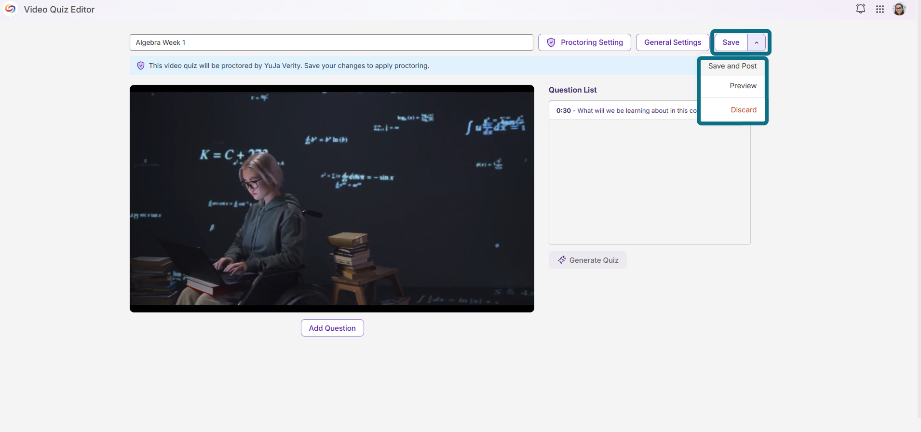Open General Settings
This screenshot has width=921, height=432.
[x=673, y=42]
